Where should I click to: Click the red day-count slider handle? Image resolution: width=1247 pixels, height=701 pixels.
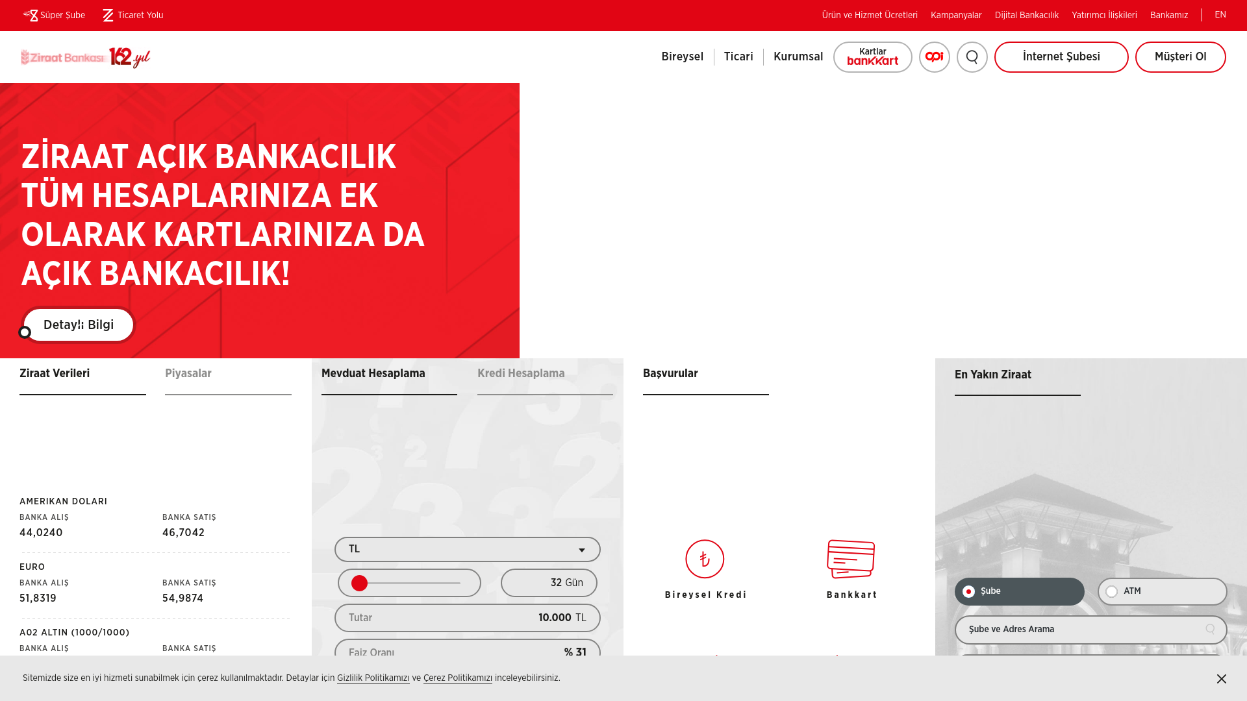tap(359, 583)
